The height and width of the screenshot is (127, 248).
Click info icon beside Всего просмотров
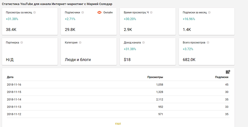208,43
